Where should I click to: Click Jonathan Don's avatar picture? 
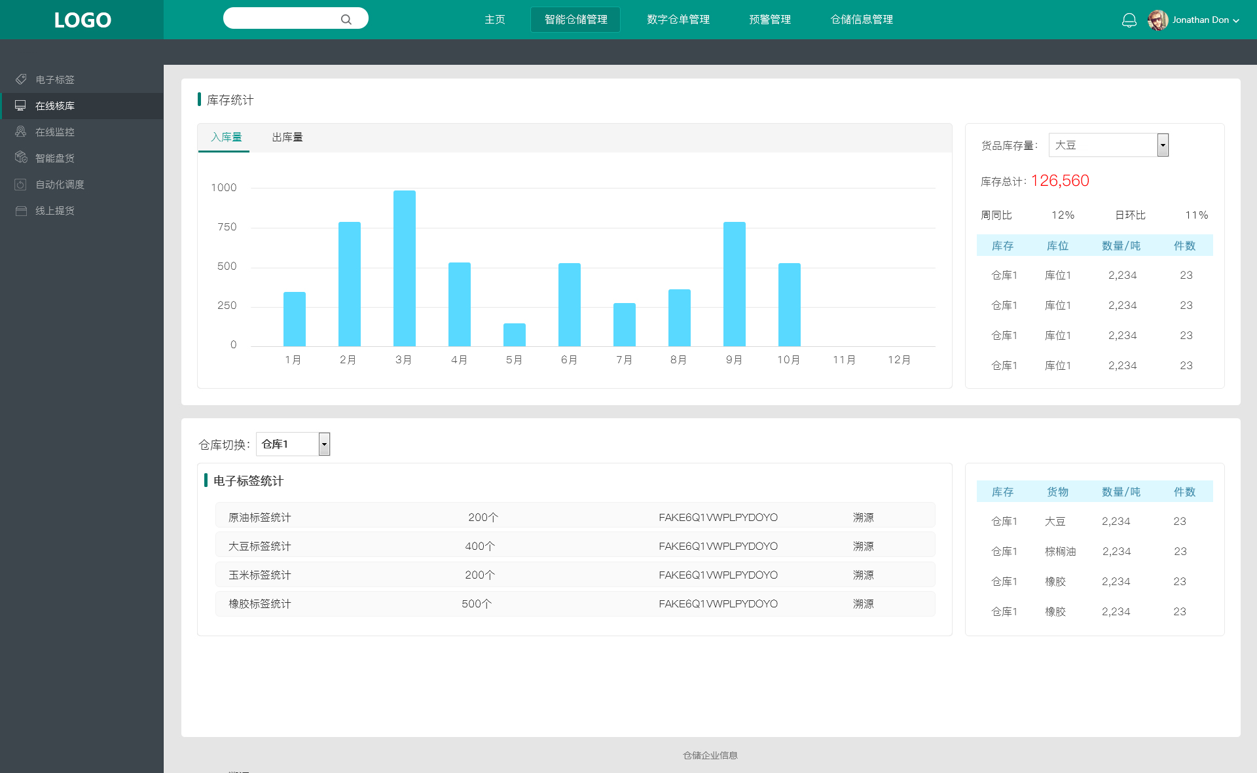pyautogui.click(x=1157, y=20)
